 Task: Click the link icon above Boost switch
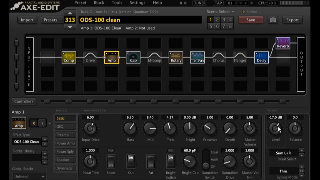click(111, 150)
